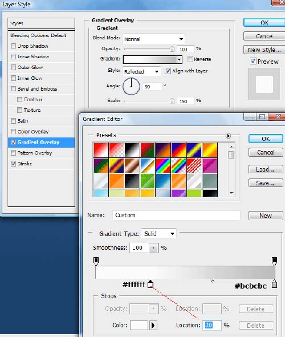This screenshot has height=337, width=285.
Task: Open the presets flyout menu arrow
Action: pyautogui.click(x=229, y=136)
